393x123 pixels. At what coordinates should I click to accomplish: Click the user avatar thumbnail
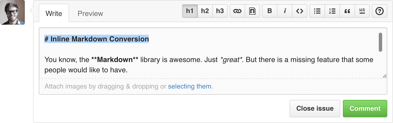pos(12,12)
